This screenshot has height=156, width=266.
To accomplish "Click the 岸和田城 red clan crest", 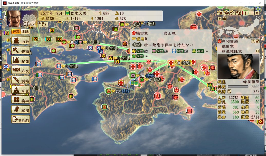I will click(220, 41).
